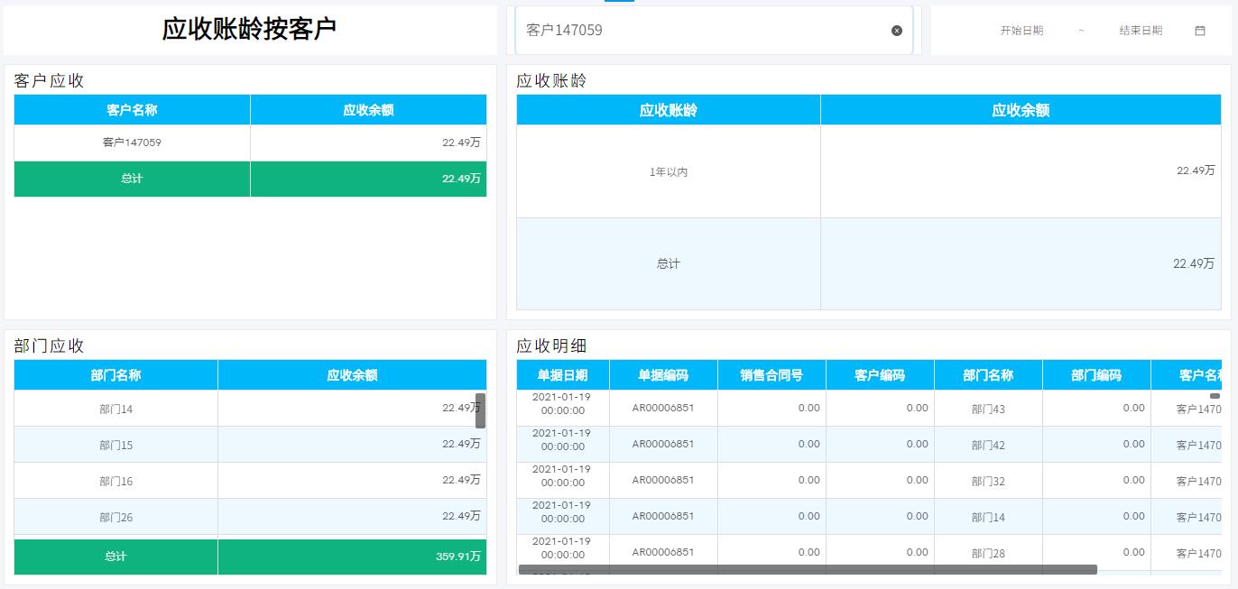Clear the 客户147059 search text
The height and width of the screenshot is (589, 1238).
[x=897, y=31]
